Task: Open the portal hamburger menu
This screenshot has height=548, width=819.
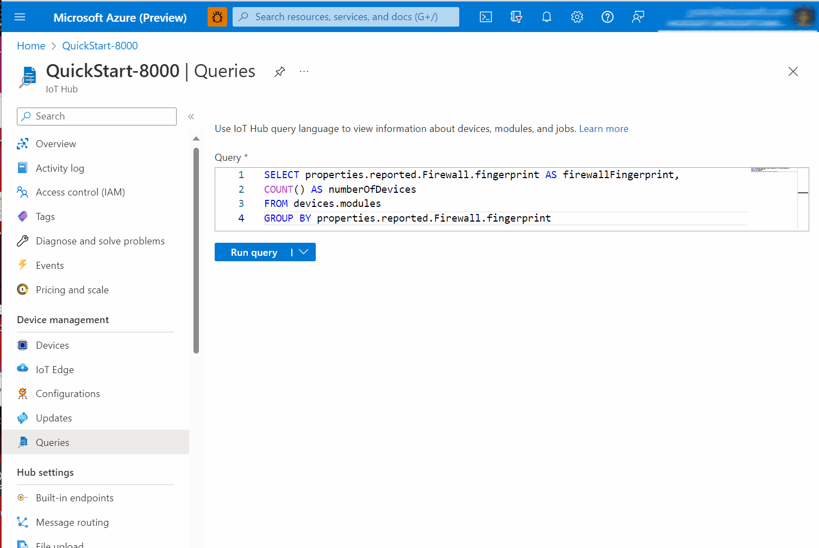Action: [20, 17]
